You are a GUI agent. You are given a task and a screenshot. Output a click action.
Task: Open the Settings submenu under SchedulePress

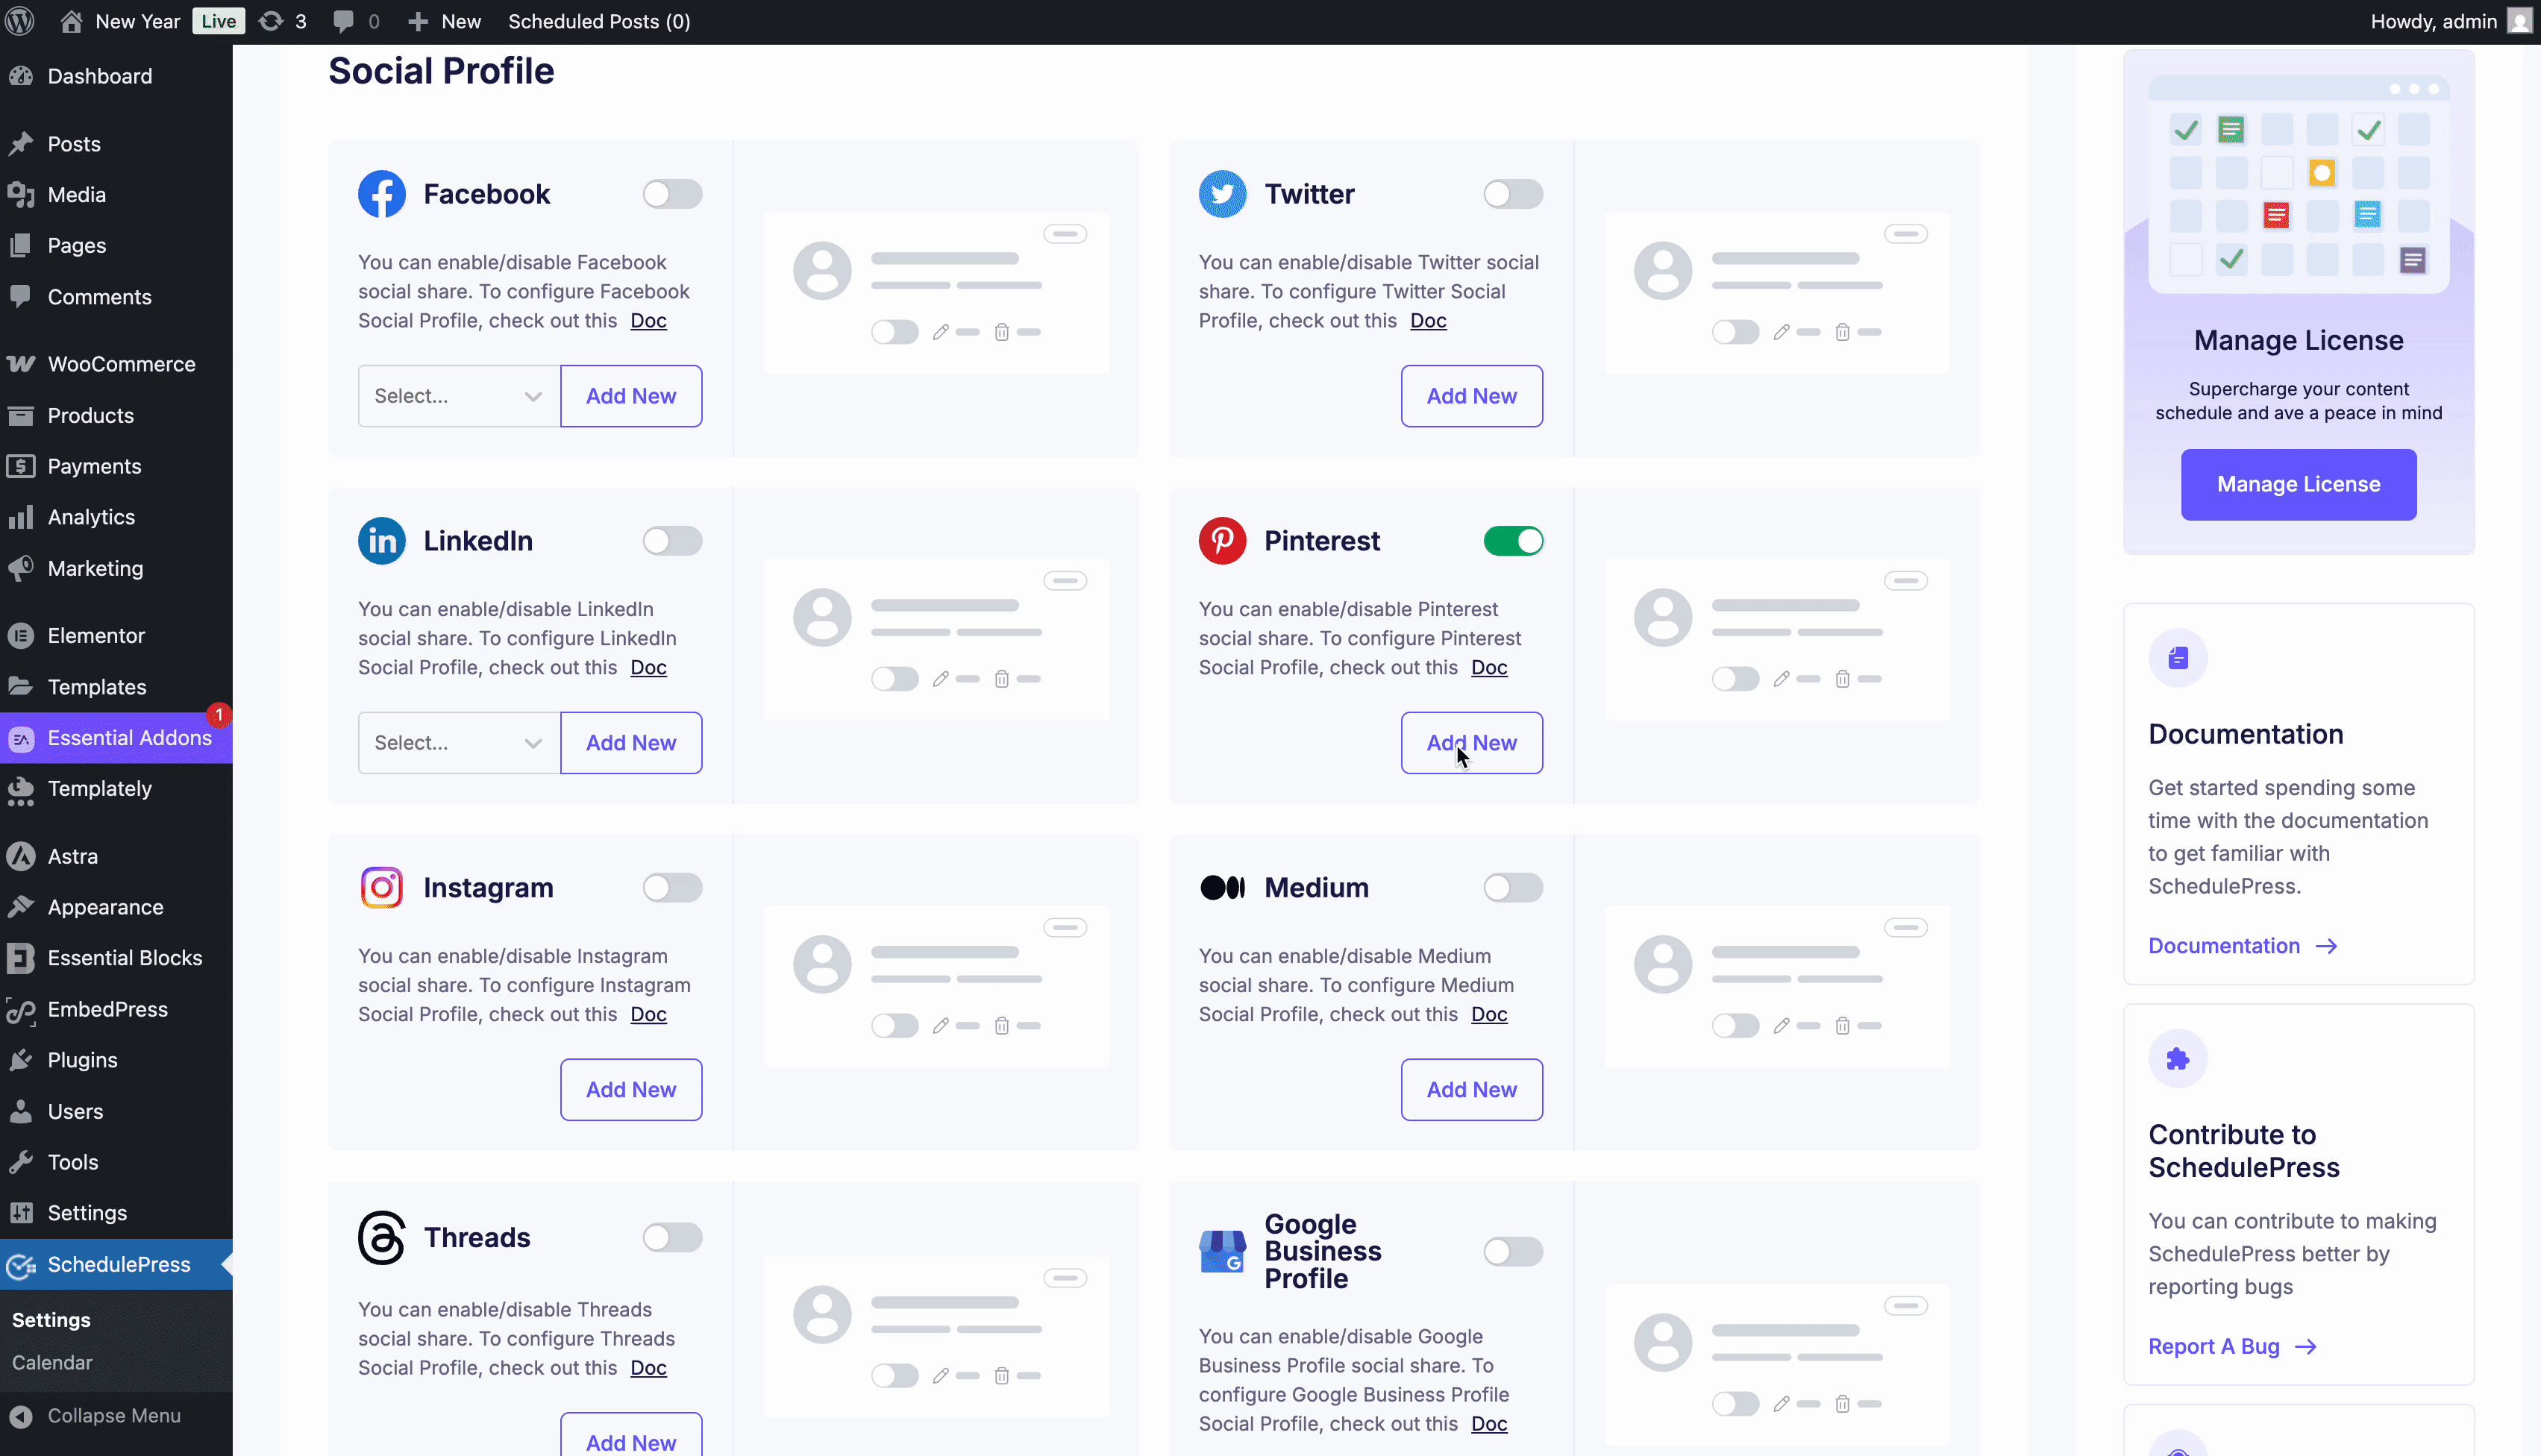point(51,1320)
